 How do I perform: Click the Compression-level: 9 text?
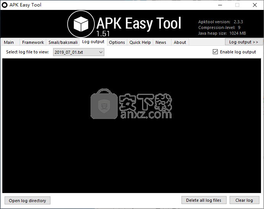coord(219,27)
